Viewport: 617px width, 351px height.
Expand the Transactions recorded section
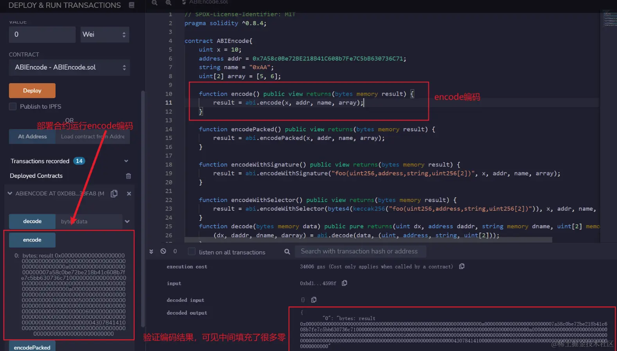(126, 161)
